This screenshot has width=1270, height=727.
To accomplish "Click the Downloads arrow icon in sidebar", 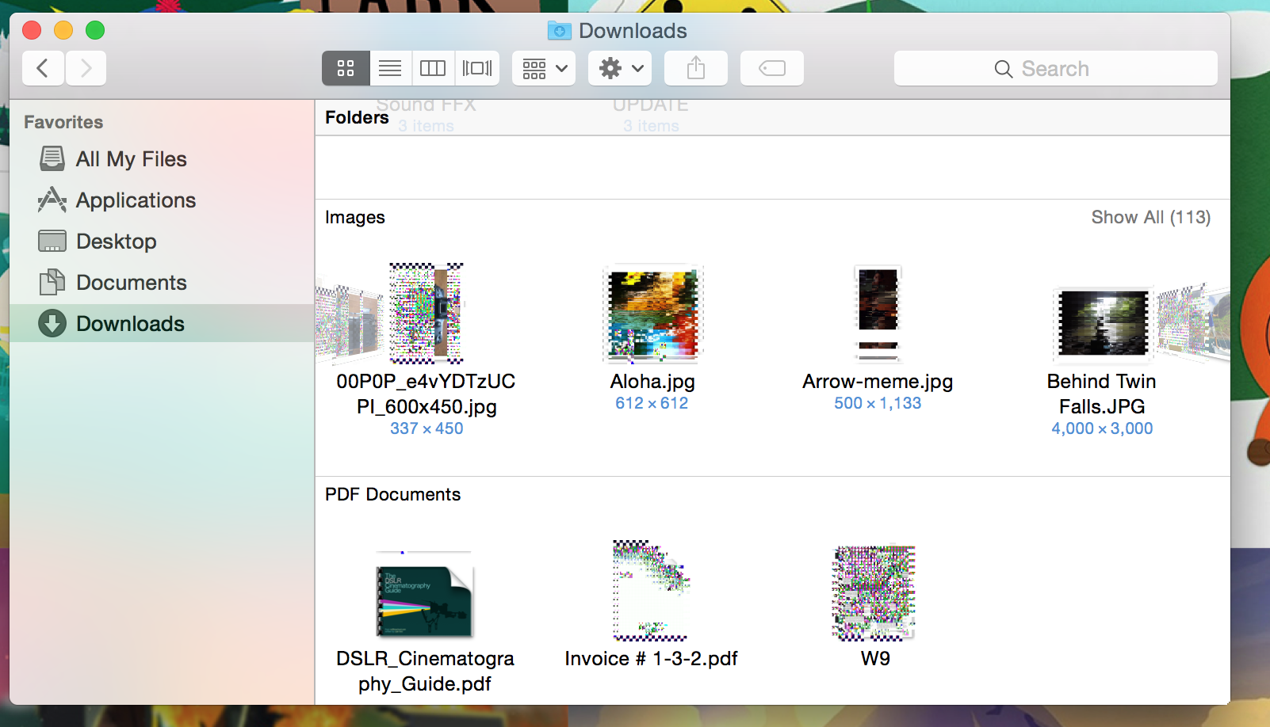I will (x=52, y=323).
